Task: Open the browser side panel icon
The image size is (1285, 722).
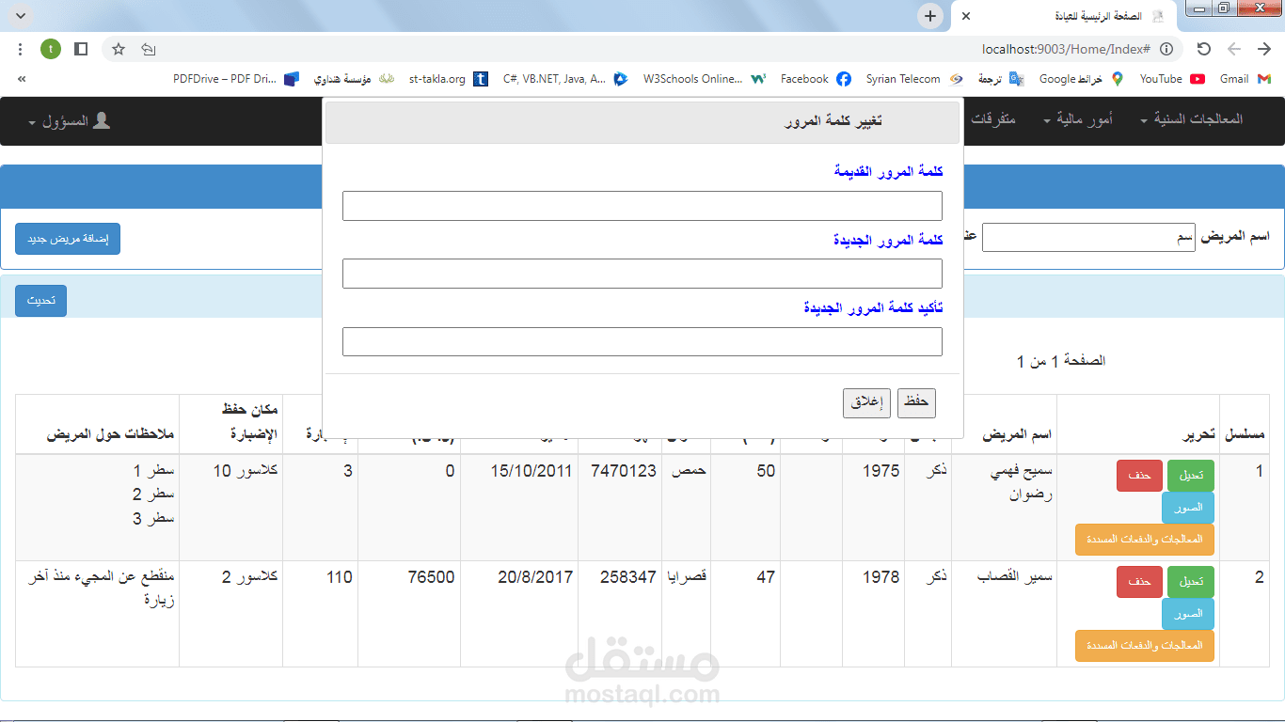Action: [81, 49]
